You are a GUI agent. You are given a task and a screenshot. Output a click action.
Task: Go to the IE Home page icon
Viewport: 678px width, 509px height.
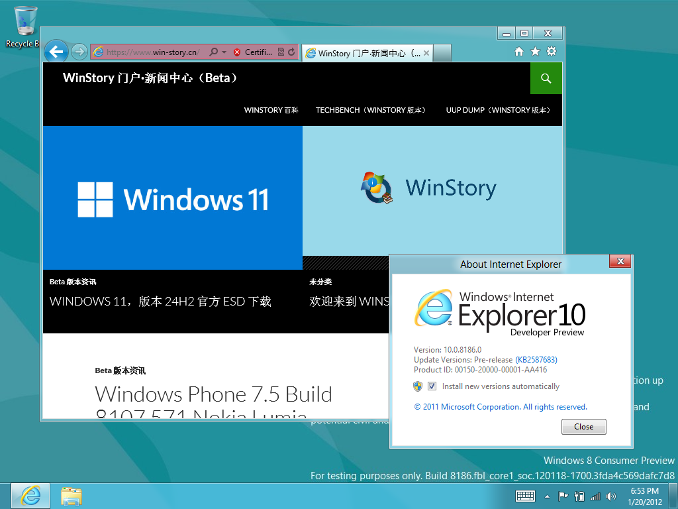pyautogui.click(x=519, y=52)
